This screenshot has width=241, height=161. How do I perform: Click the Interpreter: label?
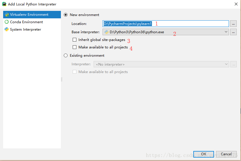81,64
